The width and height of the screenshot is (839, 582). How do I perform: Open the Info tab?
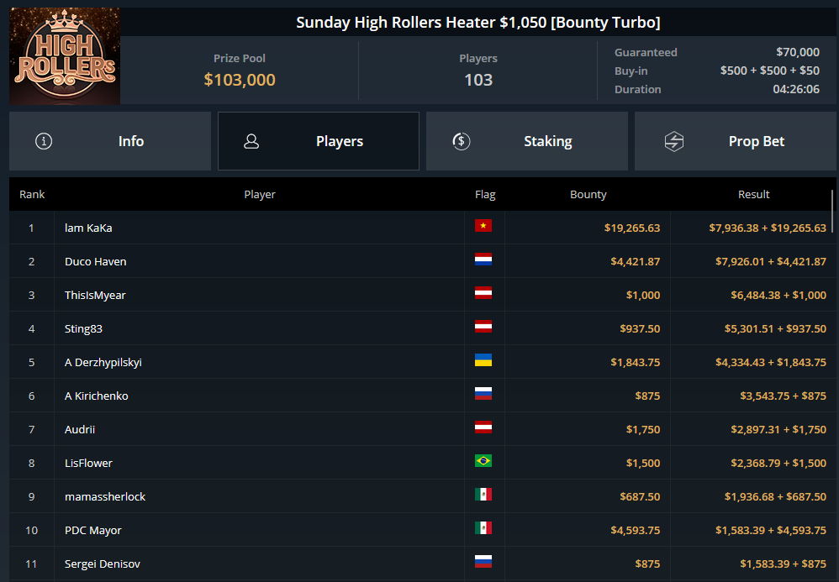(x=110, y=141)
